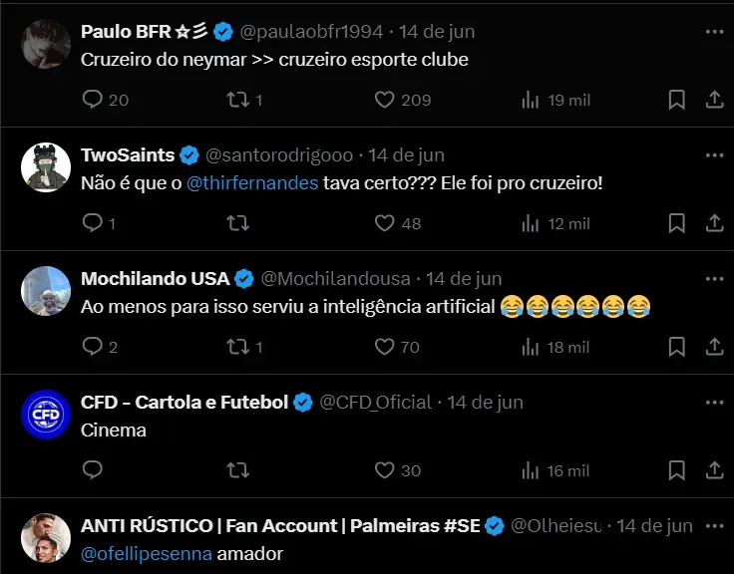View analytics of TwoSaints tweet

tap(531, 223)
